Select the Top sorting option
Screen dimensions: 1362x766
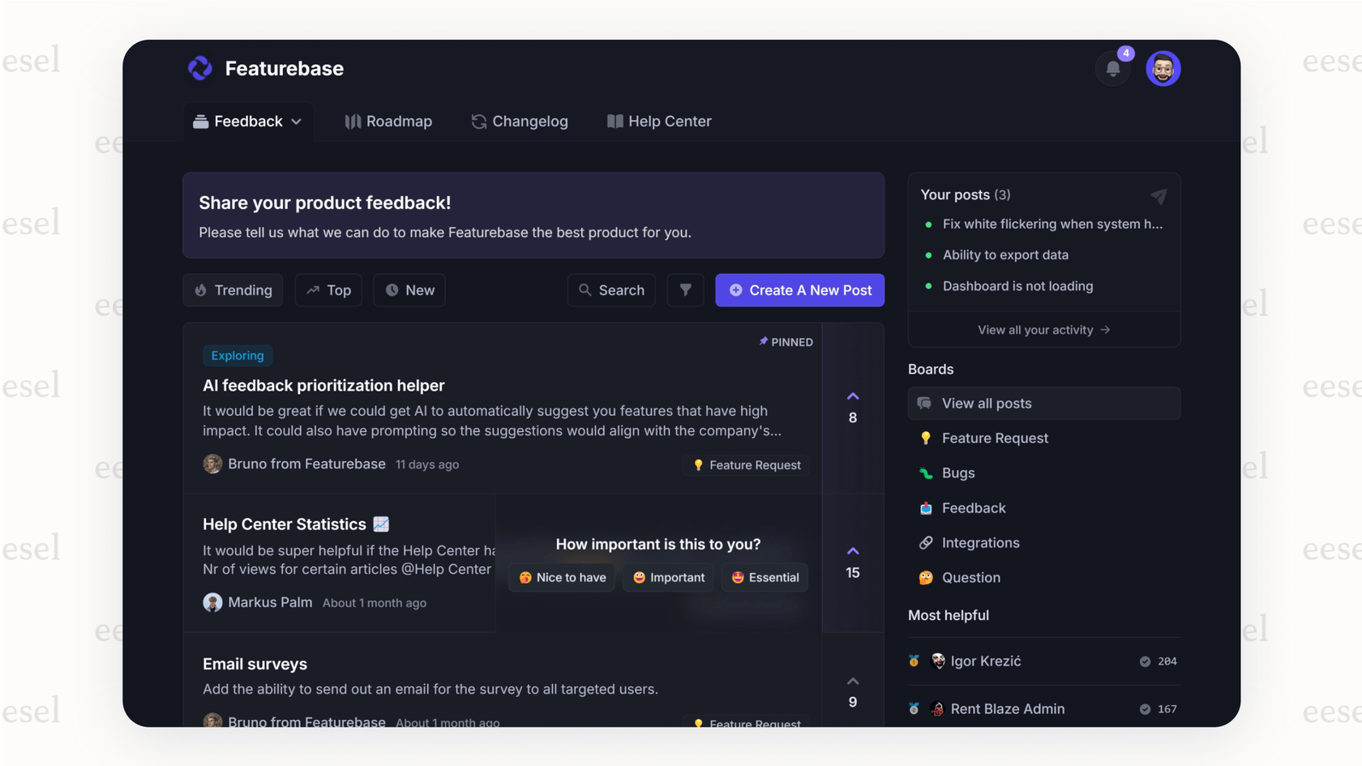(x=328, y=290)
